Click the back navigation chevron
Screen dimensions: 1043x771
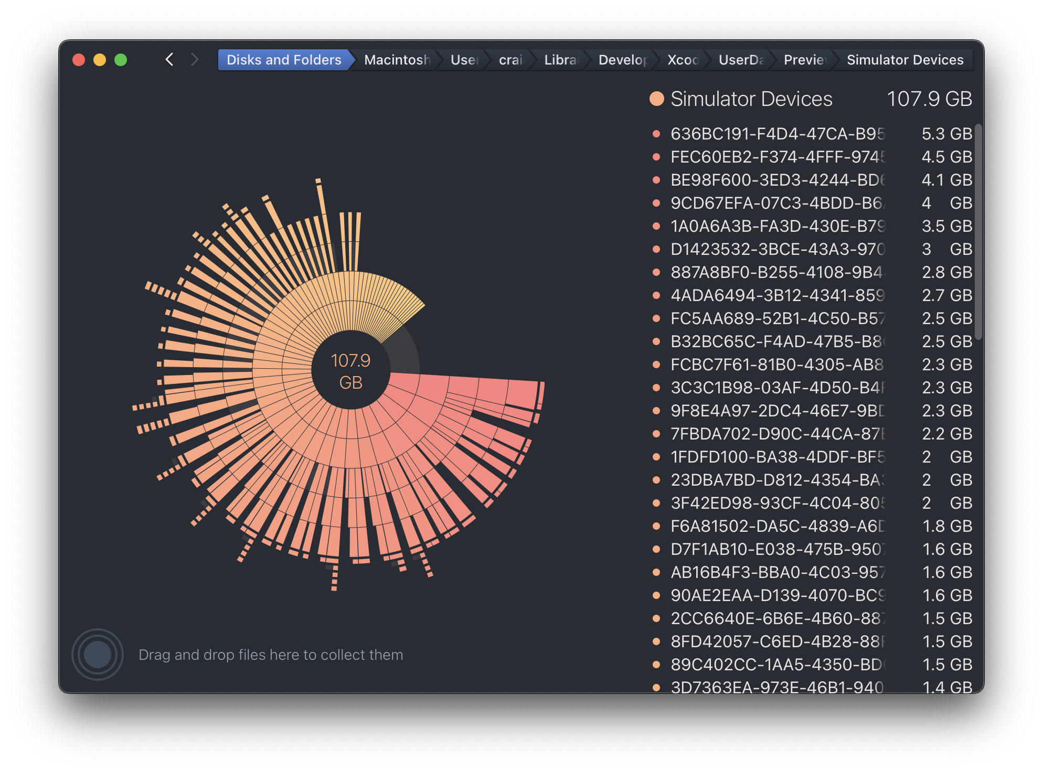(169, 60)
